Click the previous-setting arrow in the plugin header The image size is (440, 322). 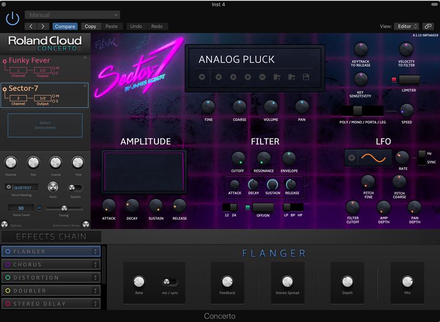pyautogui.click(x=31, y=26)
